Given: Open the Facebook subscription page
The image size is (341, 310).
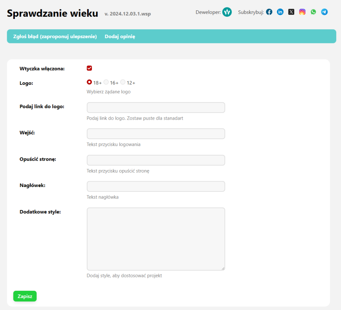Looking at the screenshot, I should 269,11.
